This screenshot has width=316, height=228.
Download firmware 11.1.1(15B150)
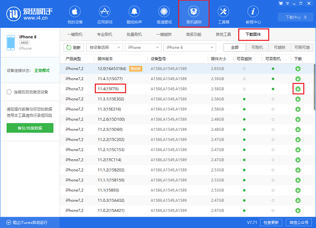point(298,180)
